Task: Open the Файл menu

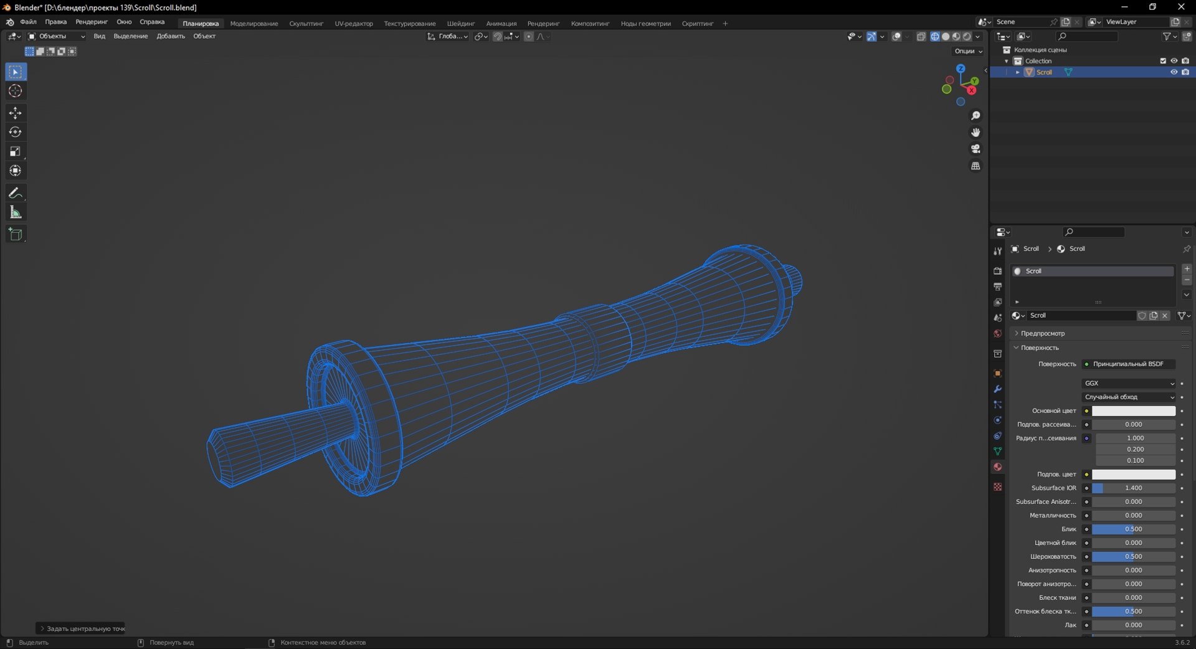Action: (x=28, y=22)
